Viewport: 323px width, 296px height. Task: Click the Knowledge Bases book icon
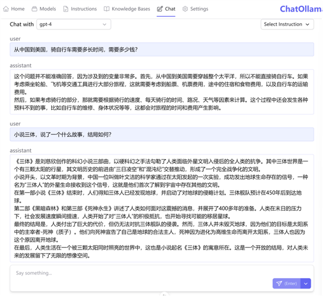(106, 9)
